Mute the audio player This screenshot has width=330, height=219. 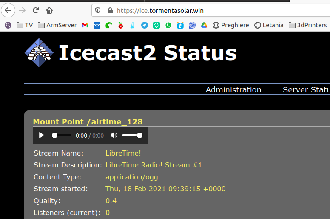114,135
